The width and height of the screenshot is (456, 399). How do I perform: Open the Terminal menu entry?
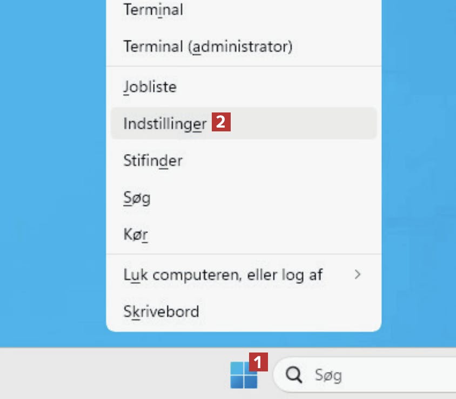coord(153,10)
